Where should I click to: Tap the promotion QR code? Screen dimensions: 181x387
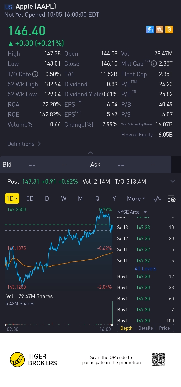point(159,360)
